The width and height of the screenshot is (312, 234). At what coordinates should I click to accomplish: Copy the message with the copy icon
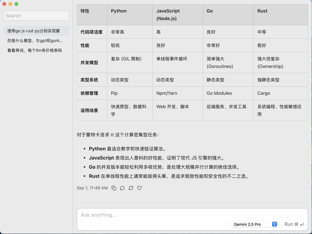click(x=114, y=188)
